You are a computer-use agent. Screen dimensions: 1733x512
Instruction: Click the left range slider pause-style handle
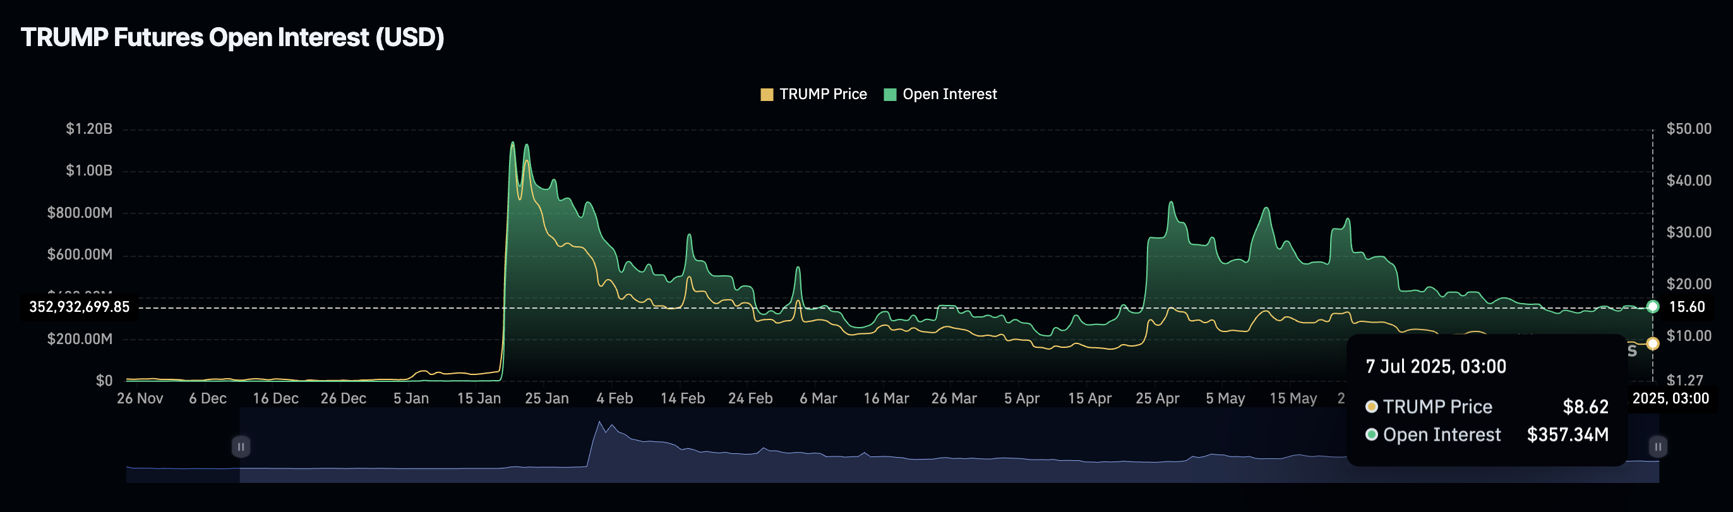[241, 447]
